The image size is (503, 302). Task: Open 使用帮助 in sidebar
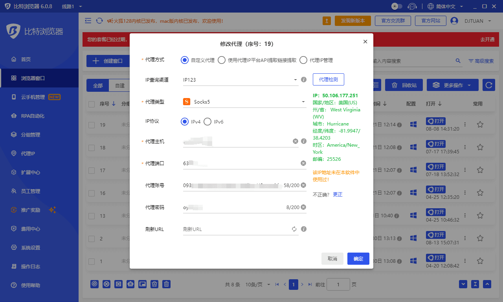coord(39,285)
